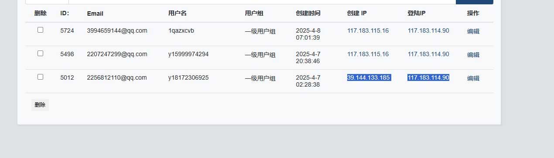Viewport: 554px width, 158px height.
Task: Click highlighted 登陆IP in row 5012
Action: coord(428,77)
